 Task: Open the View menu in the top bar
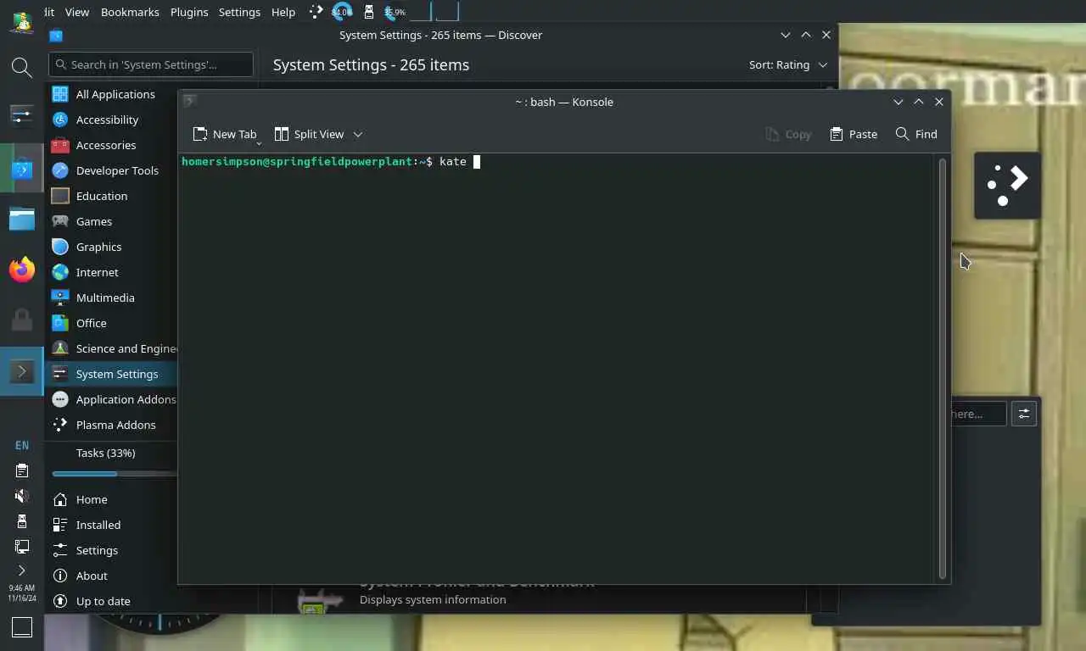point(77,12)
